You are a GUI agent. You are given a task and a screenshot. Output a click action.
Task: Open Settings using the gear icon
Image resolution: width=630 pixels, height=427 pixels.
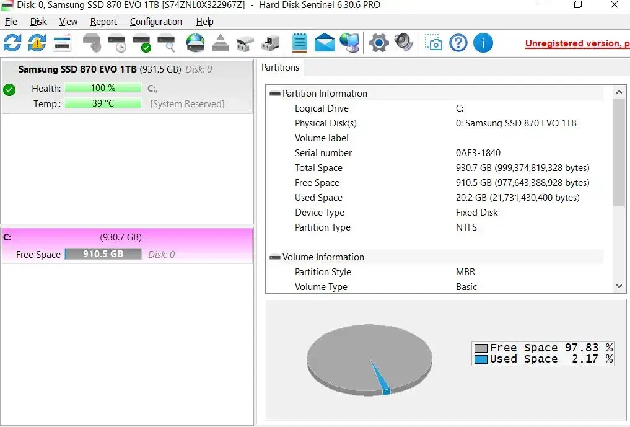click(377, 43)
